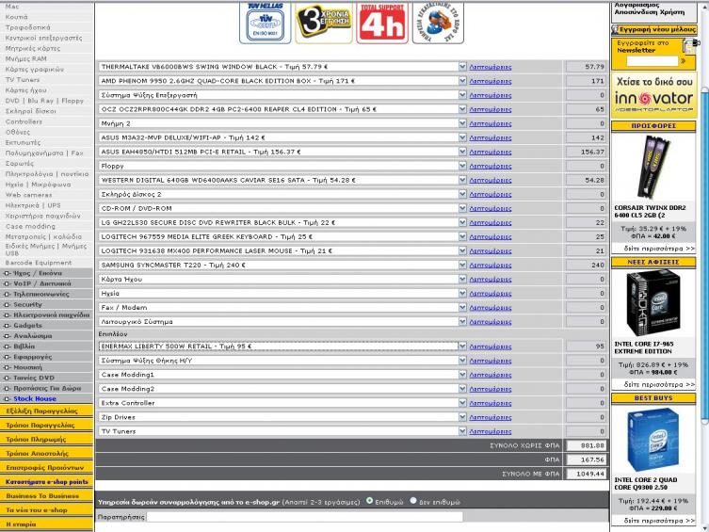Open the ASUS EAH4850 graphics card dropdown

(x=462, y=152)
